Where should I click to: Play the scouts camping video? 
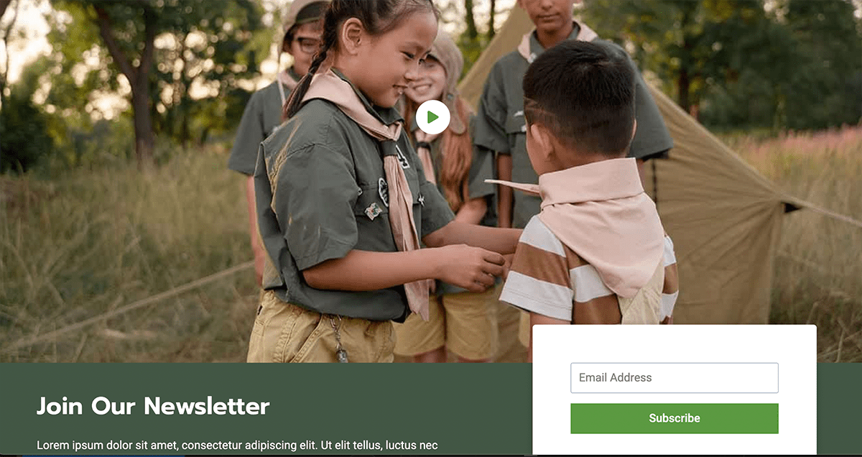click(432, 117)
